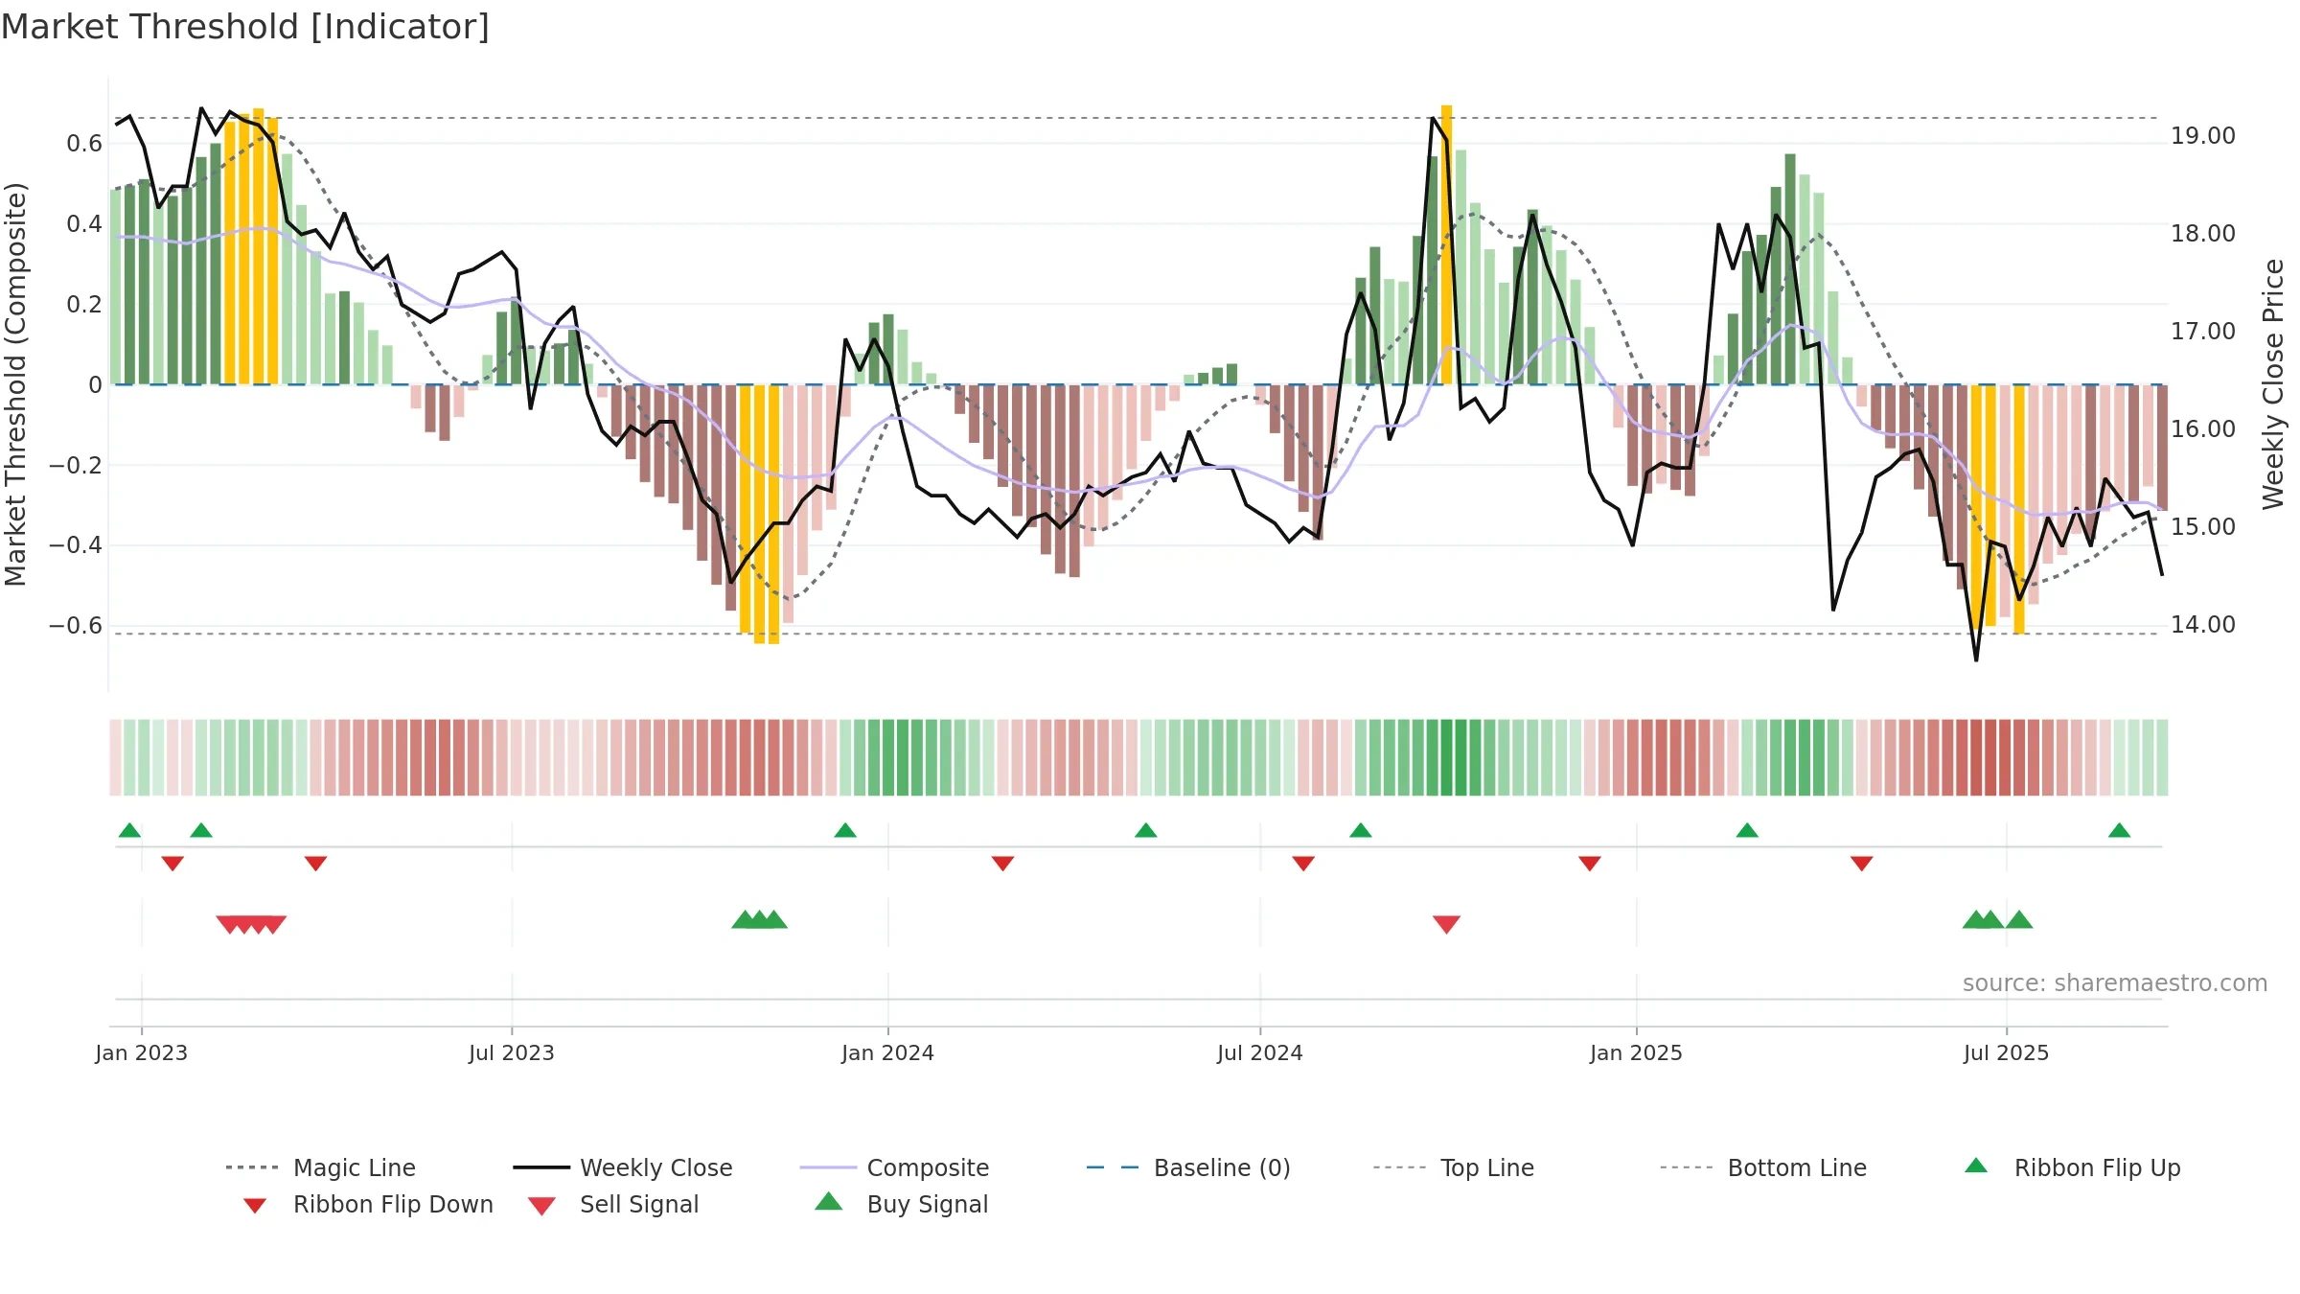This screenshot has height=1294, width=2300.
Task: Click the Jan 2024 x-axis label
Action: (887, 1052)
